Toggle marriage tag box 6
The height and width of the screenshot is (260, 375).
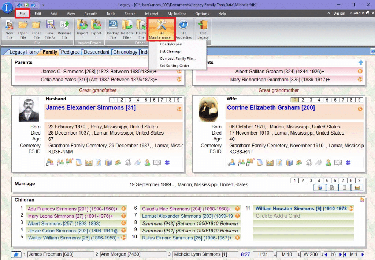pyautogui.click(x=335, y=180)
